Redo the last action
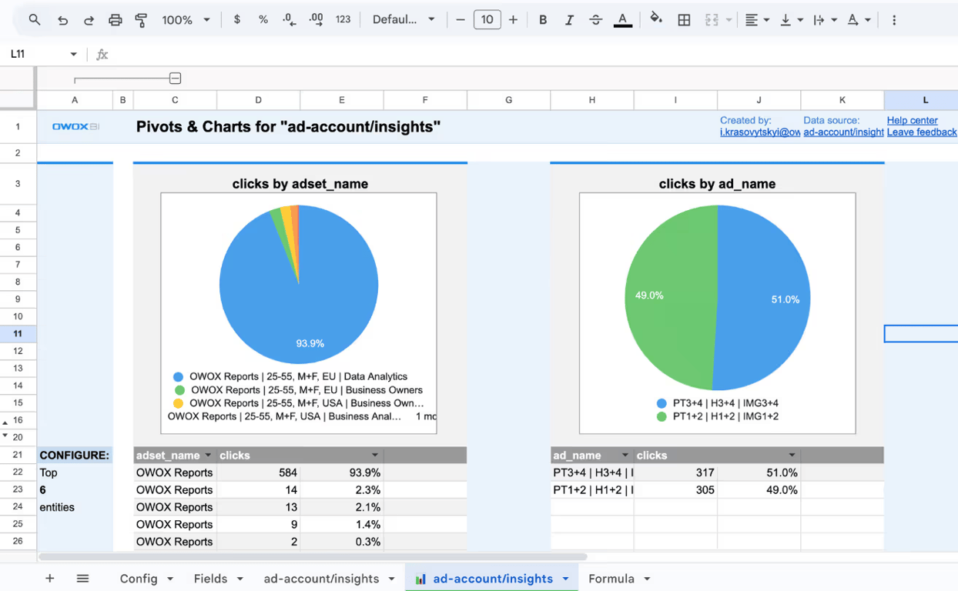This screenshot has height=591, width=958. (89, 20)
